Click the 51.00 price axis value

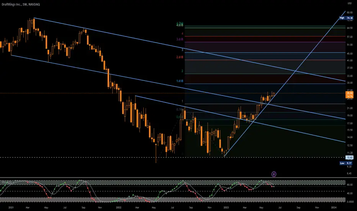pyautogui.click(x=349, y=45)
